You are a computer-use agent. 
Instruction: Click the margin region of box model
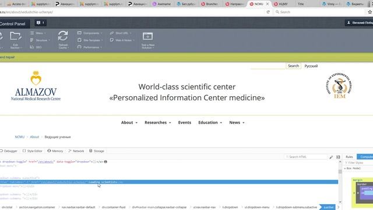(357, 180)
